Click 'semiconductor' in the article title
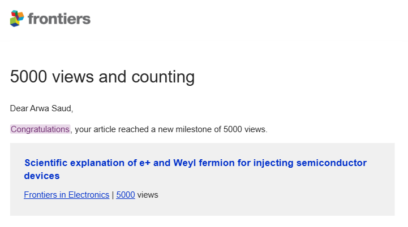The width and height of the screenshot is (408, 227). tap(332, 163)
